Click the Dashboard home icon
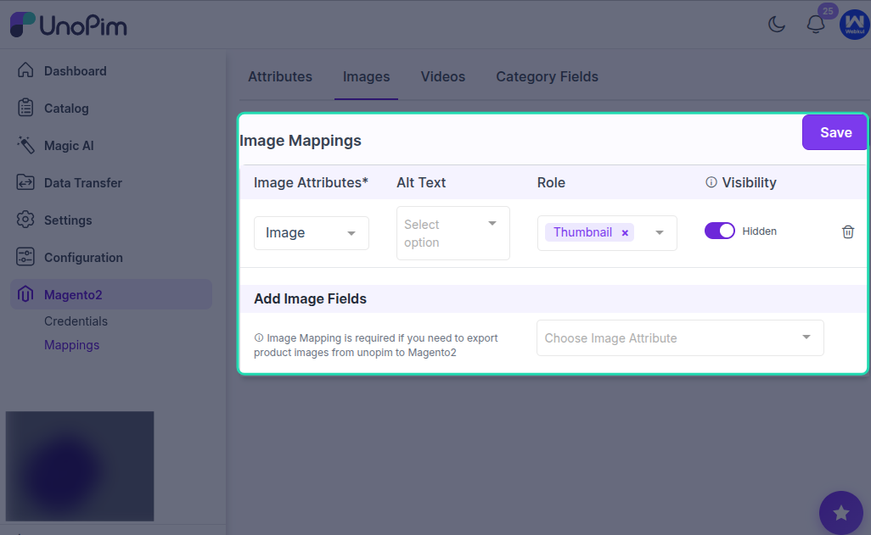871x535 pixels. 25,70
